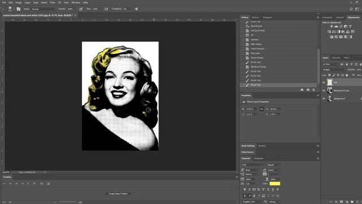Switch to the Channels tab
362x204 pixels.
pyautogui.click(x=336, y=58)
